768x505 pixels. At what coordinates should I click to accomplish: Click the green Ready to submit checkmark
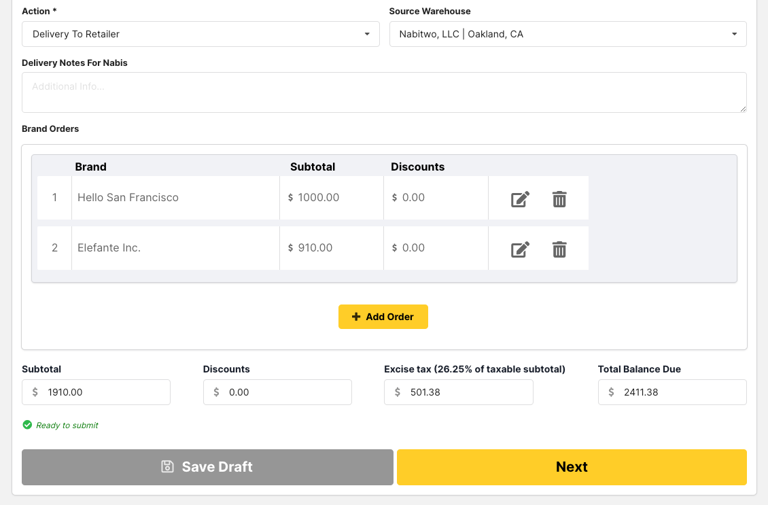coord(27,425)
